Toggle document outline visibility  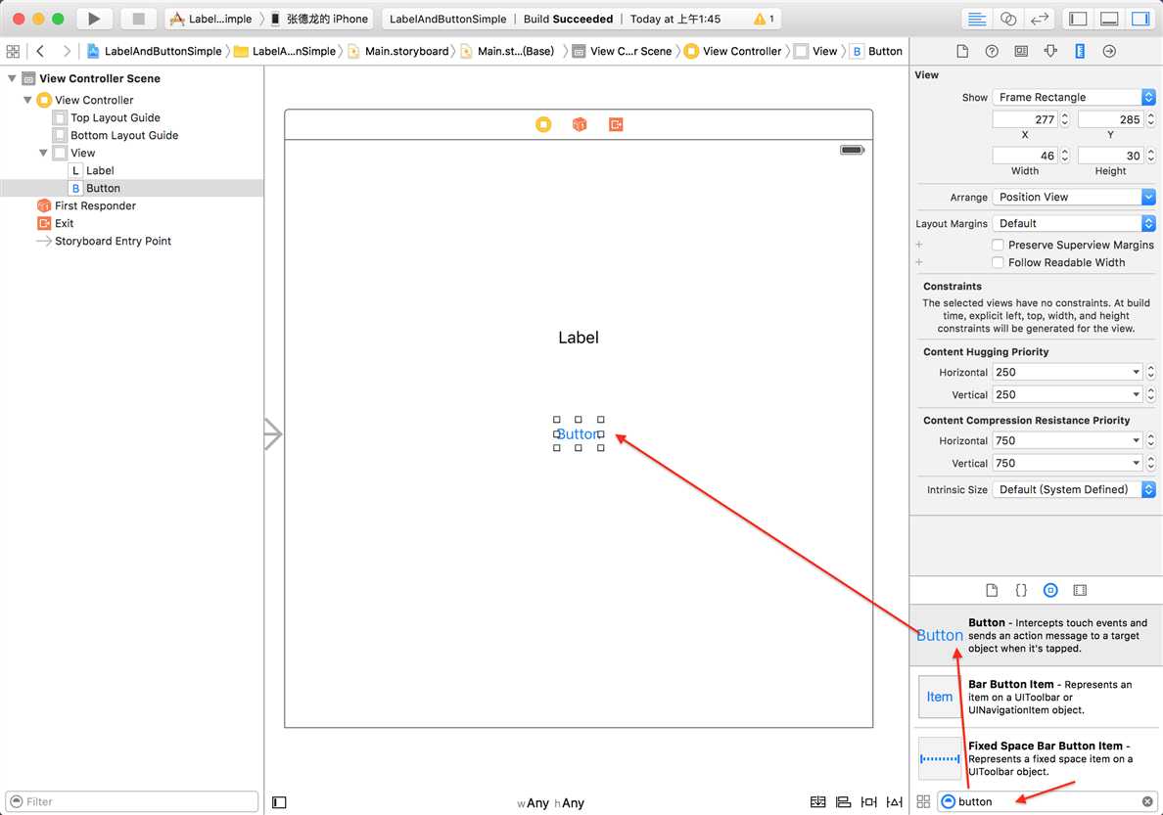tap(279, 802)
